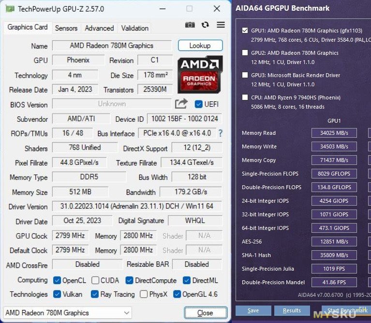Switch to the Sensors tab
Image resolution: width=371 pixels, height=323 pixels.
tap(66, 28)
